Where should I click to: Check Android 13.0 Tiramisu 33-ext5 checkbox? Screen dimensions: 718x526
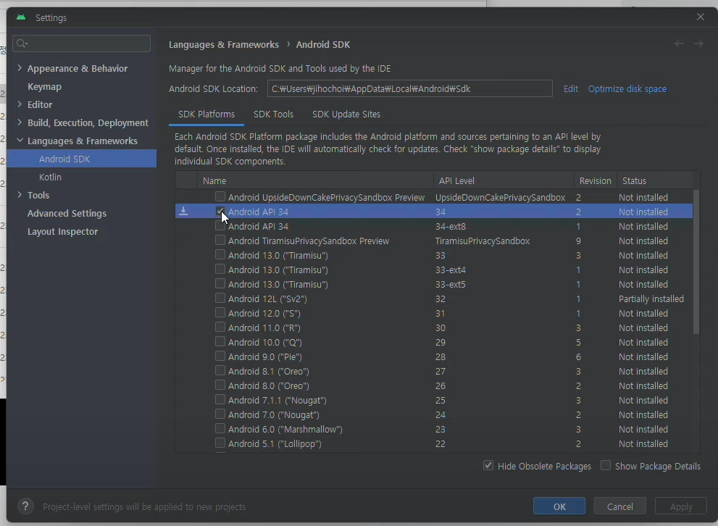tap(220, 283)
